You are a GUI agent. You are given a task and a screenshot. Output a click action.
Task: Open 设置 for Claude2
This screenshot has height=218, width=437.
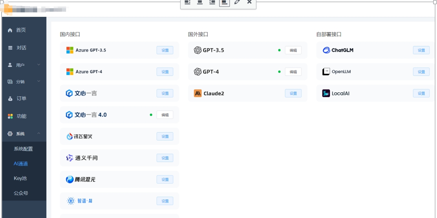pyautogui.click(x=293, y=93)
